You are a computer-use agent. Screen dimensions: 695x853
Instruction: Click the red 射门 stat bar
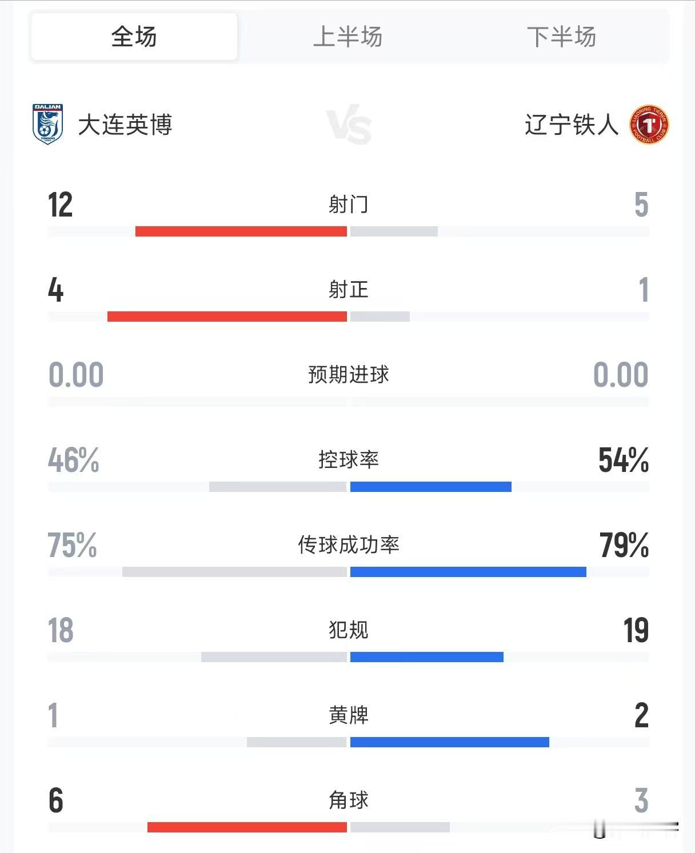[x=241, y=231]
